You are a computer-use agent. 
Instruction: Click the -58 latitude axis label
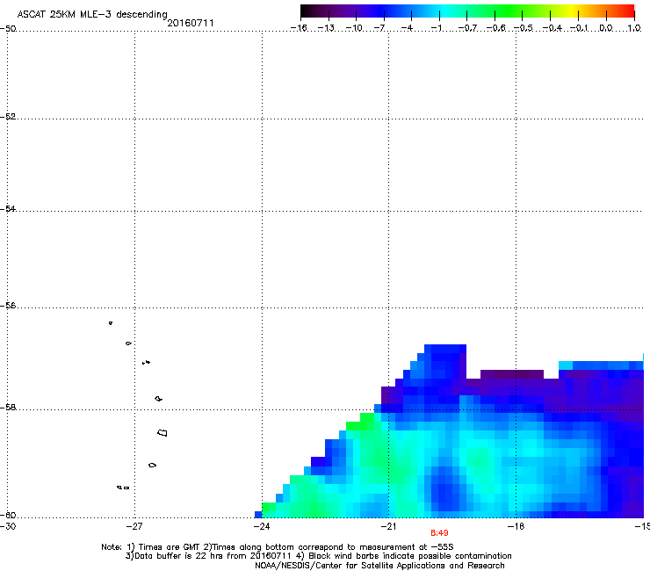(8, 408)
